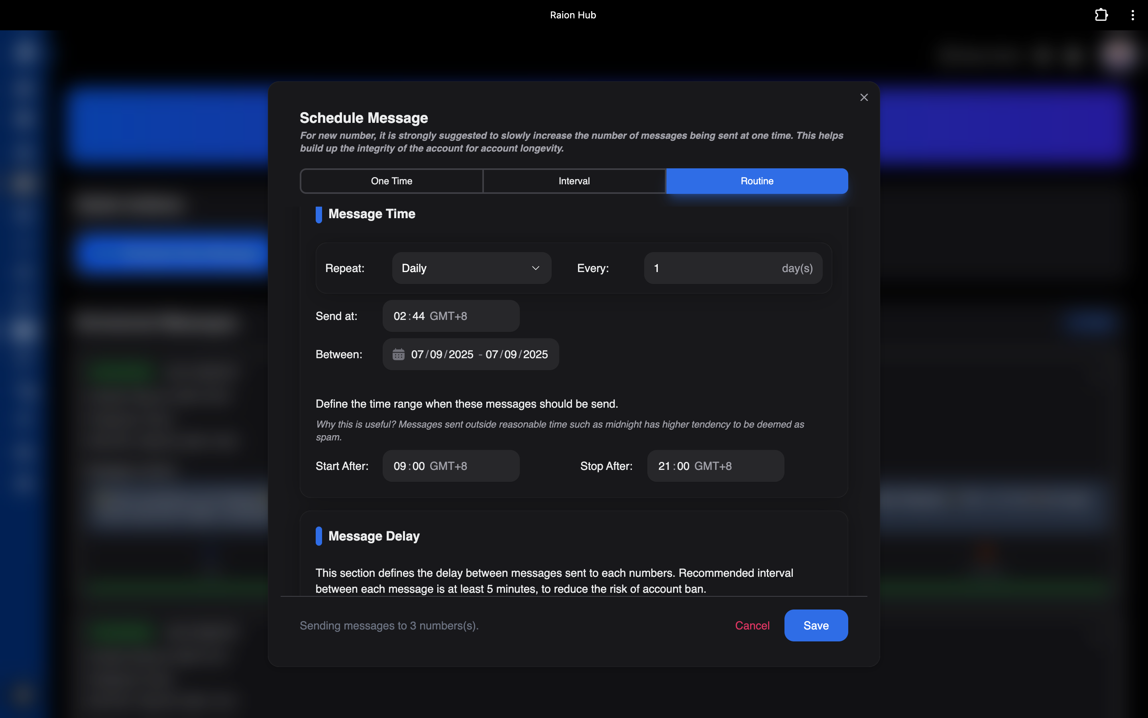Switch to the One Time tab
This screenshot has width=1148, height=718.
[x=391, y=181]
